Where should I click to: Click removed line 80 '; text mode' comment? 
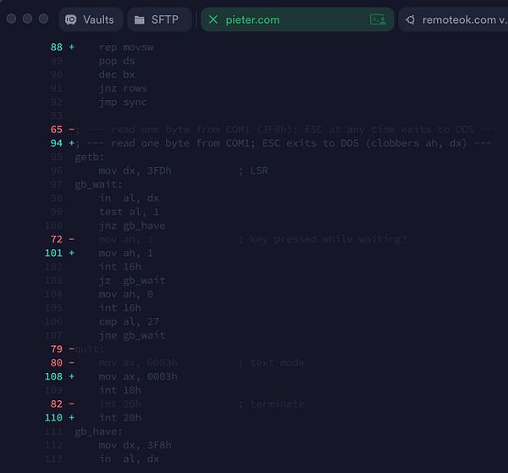[x=272, y=363]
